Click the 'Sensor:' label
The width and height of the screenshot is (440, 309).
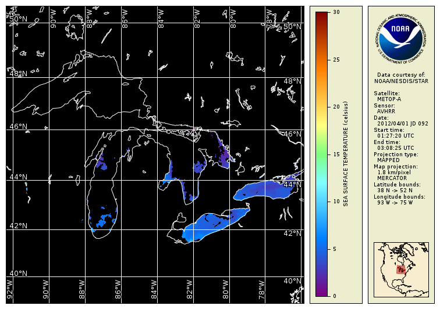[x=385, y=106]
